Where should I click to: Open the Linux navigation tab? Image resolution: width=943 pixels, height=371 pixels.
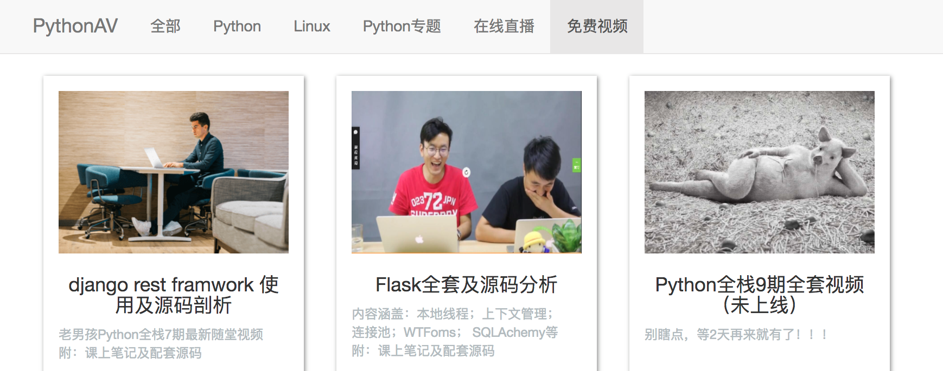[312, 26]
